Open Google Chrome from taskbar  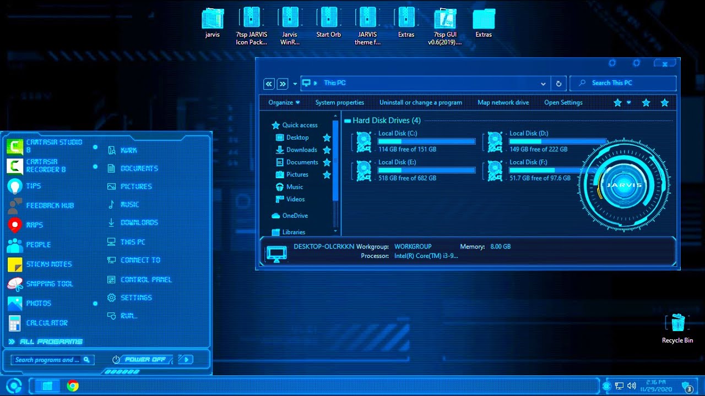coord(73,386)
